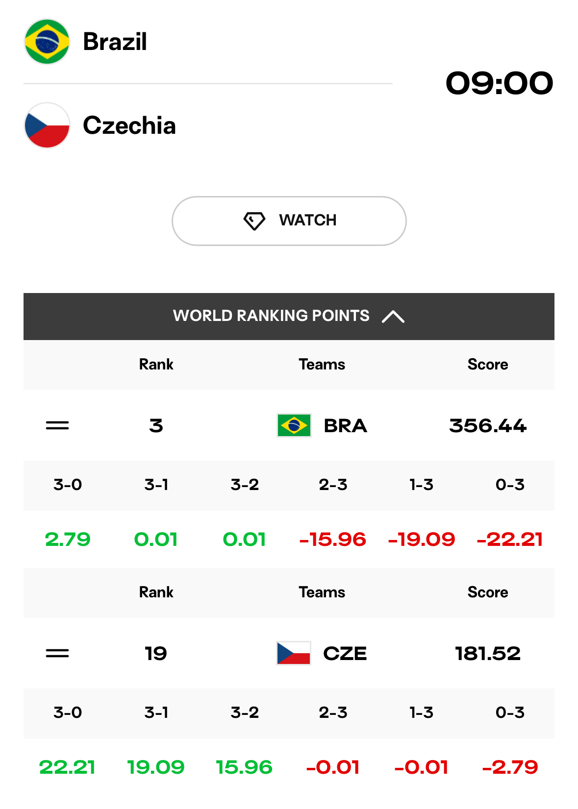Image resolution: width=578 pixels, height=809 pixels.
Task: Click the diamond icon in Watch button
Action: click(x=254, y=221)
